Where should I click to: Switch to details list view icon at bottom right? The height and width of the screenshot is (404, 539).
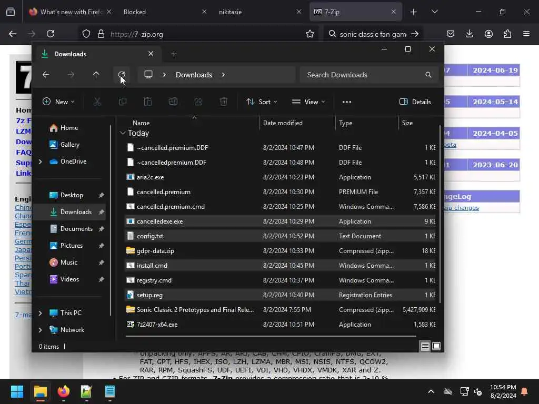point(425,346)
